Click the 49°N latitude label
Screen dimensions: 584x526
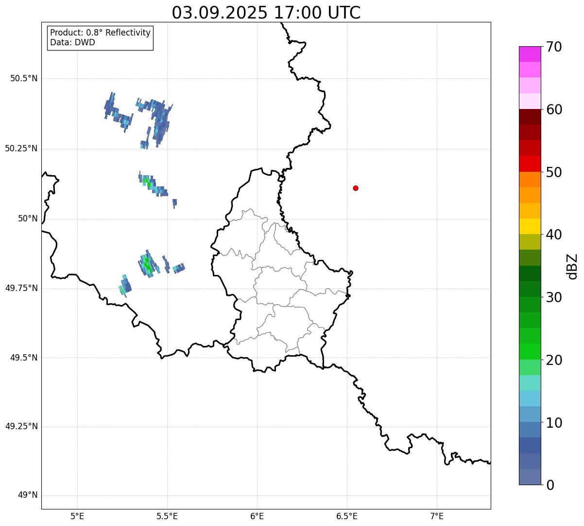coord(28,495)
